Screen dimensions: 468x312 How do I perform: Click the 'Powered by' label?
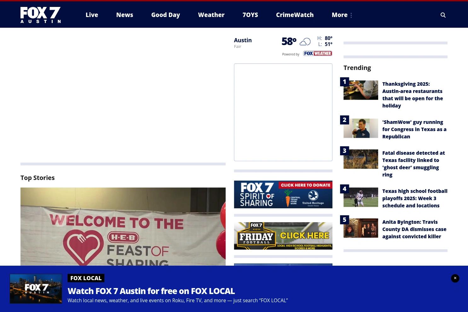point(291,54)
